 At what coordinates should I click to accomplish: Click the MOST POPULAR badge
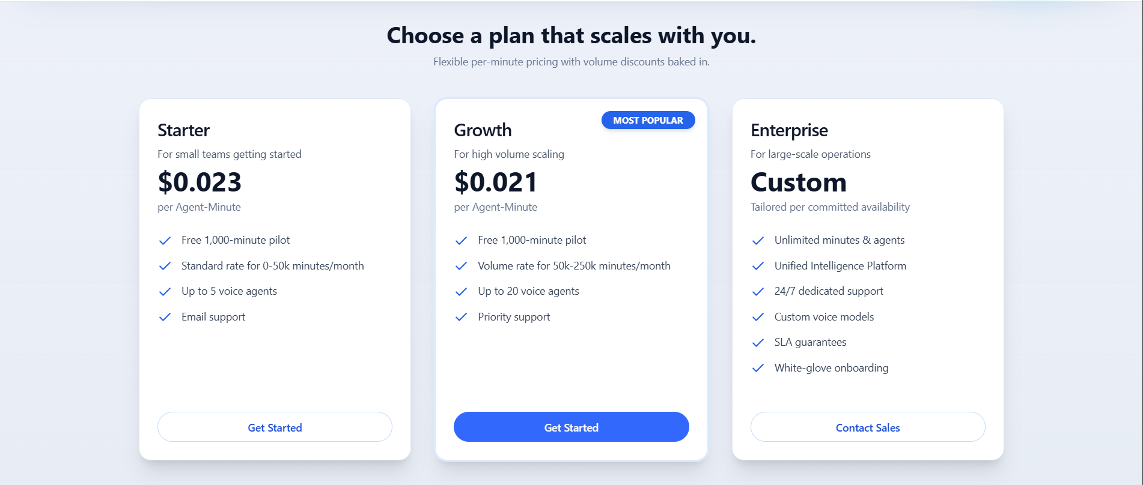coord(648,121)
